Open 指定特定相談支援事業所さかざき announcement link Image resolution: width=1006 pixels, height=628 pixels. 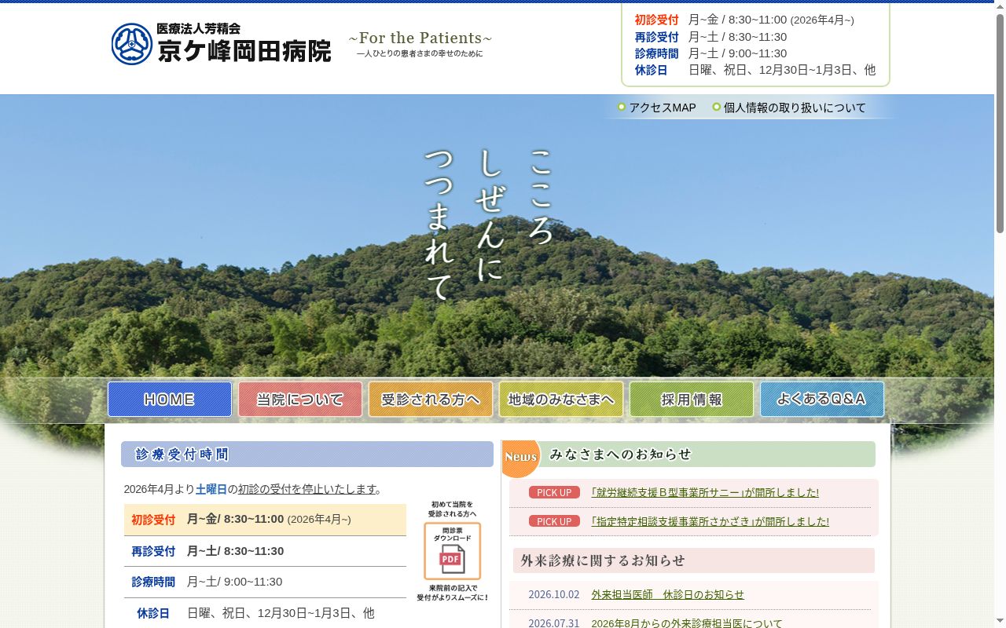click(710, 521)
